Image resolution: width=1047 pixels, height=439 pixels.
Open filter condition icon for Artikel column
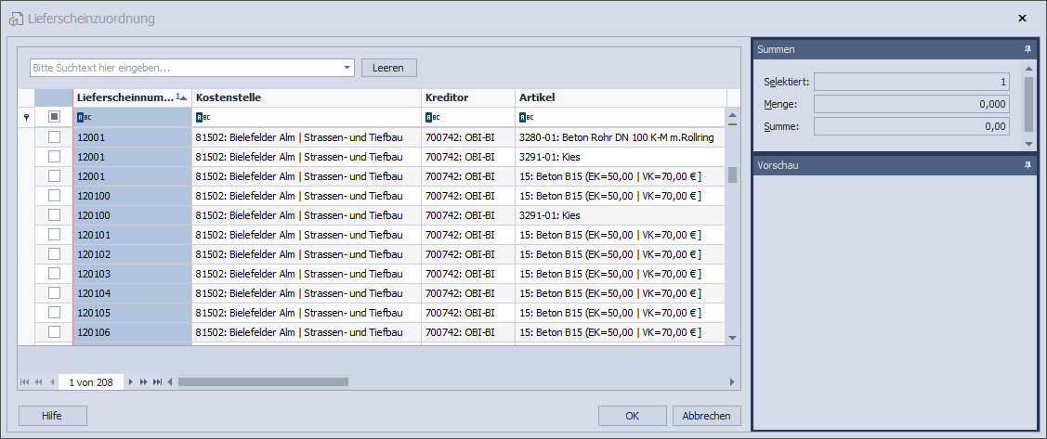tap(526, 117)
